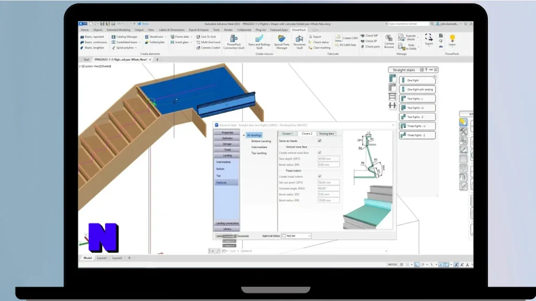The image size is (536, 301).
Task: Select Intermediate under the Landing section
Action: point(224,162)
